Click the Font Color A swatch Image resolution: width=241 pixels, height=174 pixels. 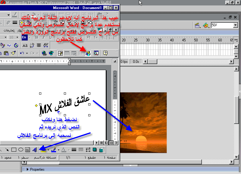[64, 150]
